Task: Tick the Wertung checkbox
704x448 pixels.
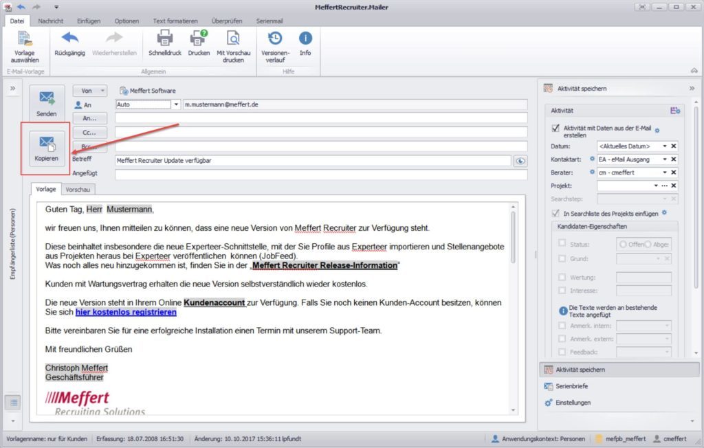Action: (x=562, y=277)
